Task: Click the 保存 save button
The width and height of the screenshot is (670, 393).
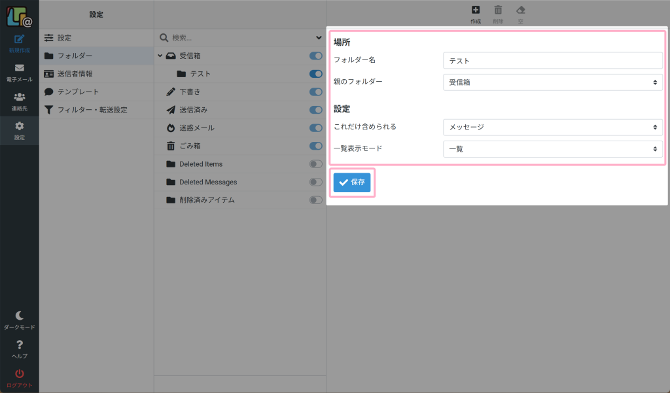Action: pyautogui.click(x=351, y=182)
